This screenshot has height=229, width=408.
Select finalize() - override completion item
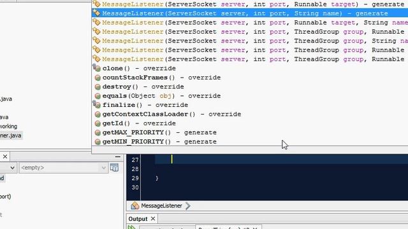tap(250, 105)
